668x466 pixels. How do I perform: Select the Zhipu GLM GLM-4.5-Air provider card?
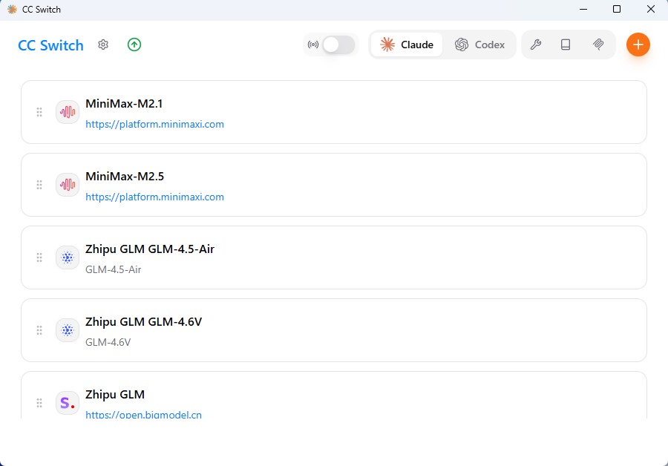(408, 257)
